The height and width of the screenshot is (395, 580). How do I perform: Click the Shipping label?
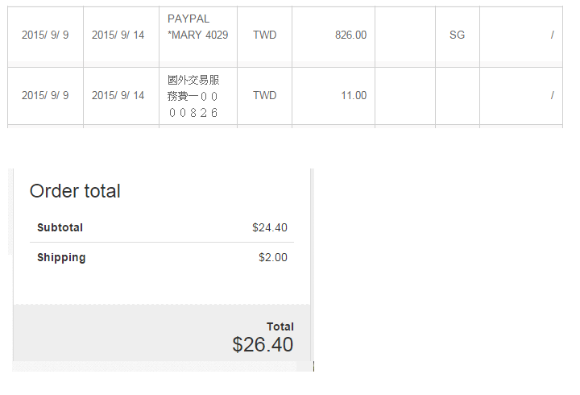click(x=61, y=258)
